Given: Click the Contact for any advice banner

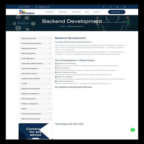Looking at the screenshot, I should pyautogui.click(x=35, y=131).
